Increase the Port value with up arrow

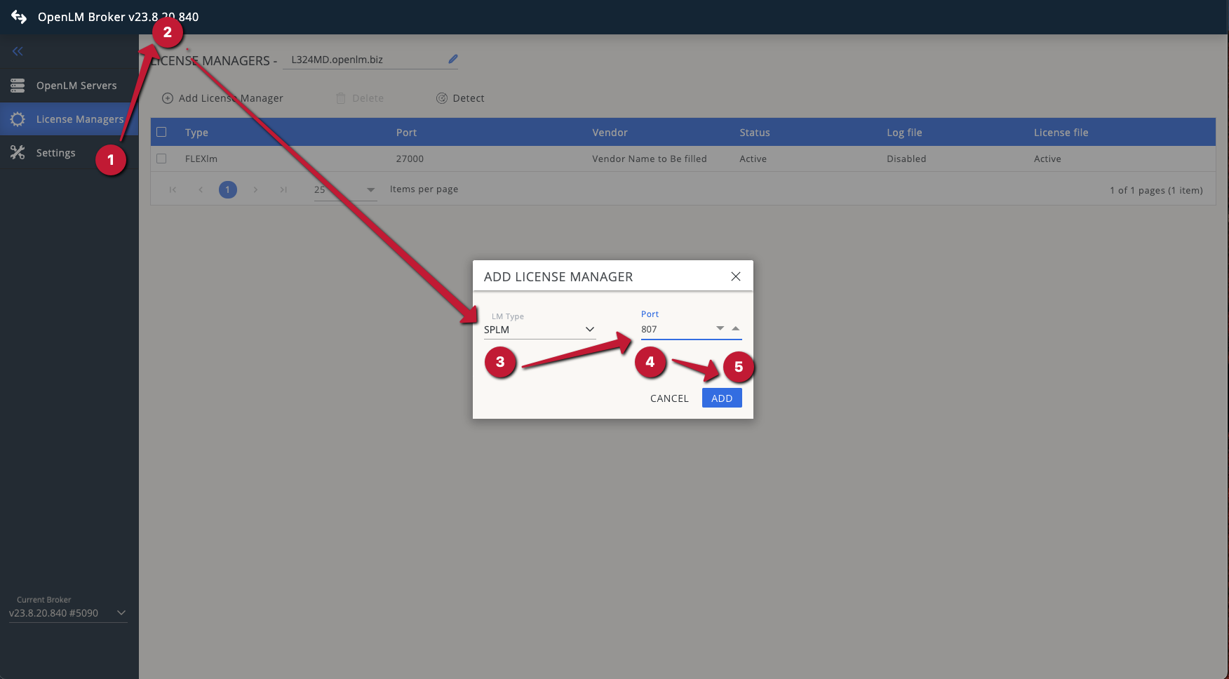point(736,328)
